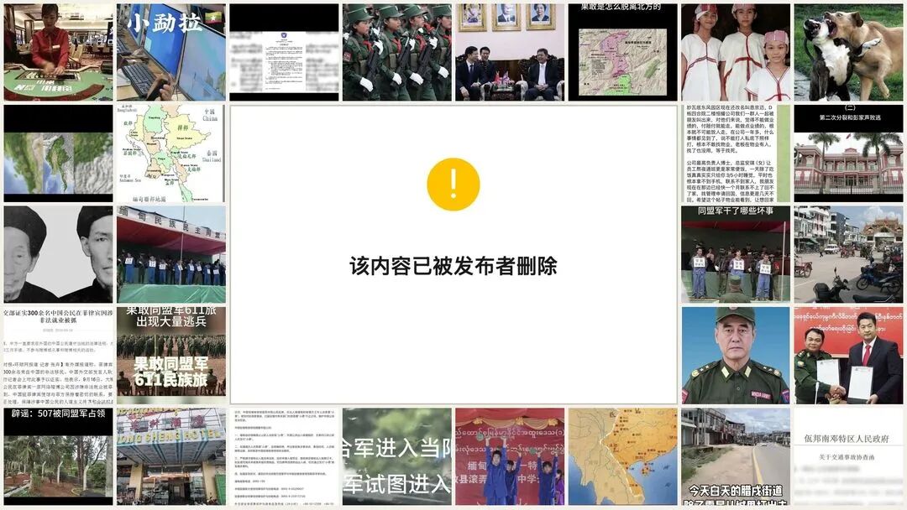Image resolution: width=907 pixels, height=510 pixels.
Task: Open the 同盟军干了哪些坏事 thumbnail
Action: click(x=735, y=255)
